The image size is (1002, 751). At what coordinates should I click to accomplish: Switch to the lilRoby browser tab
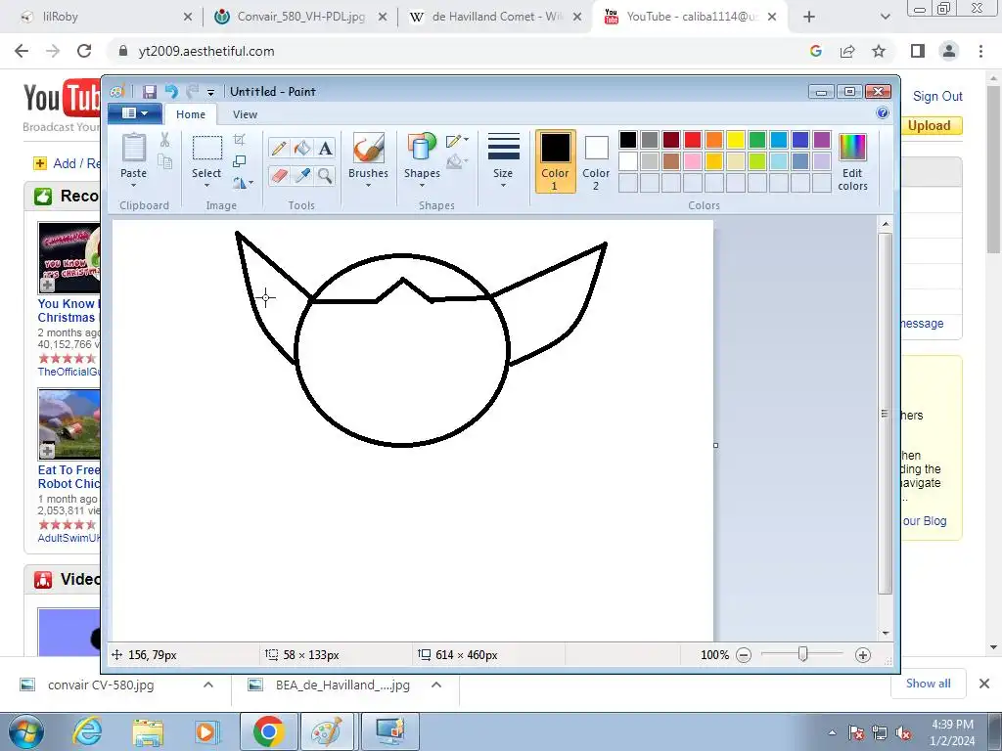(x=101, y=17)
